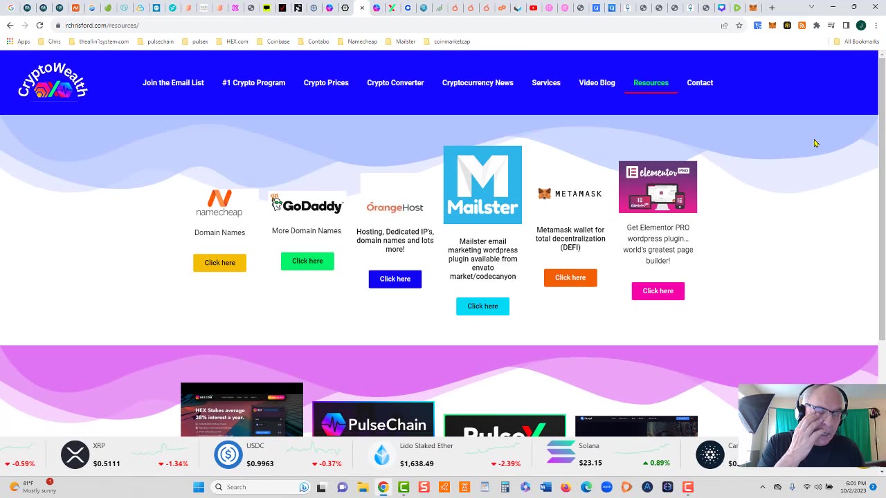Click the orange Metamask Click here button
The width and height of the screenshot is (886, 498).
pyautogui.click(x=570, y=277)
